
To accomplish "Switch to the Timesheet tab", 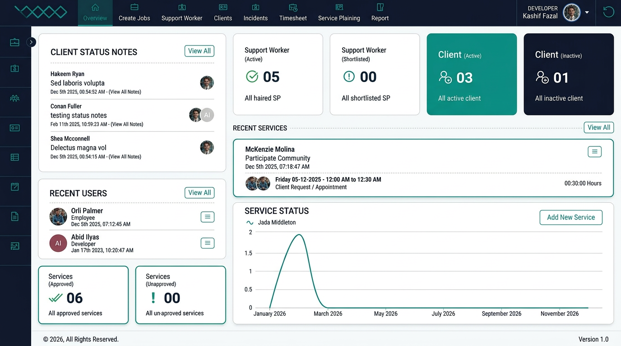I will (293, 13).
